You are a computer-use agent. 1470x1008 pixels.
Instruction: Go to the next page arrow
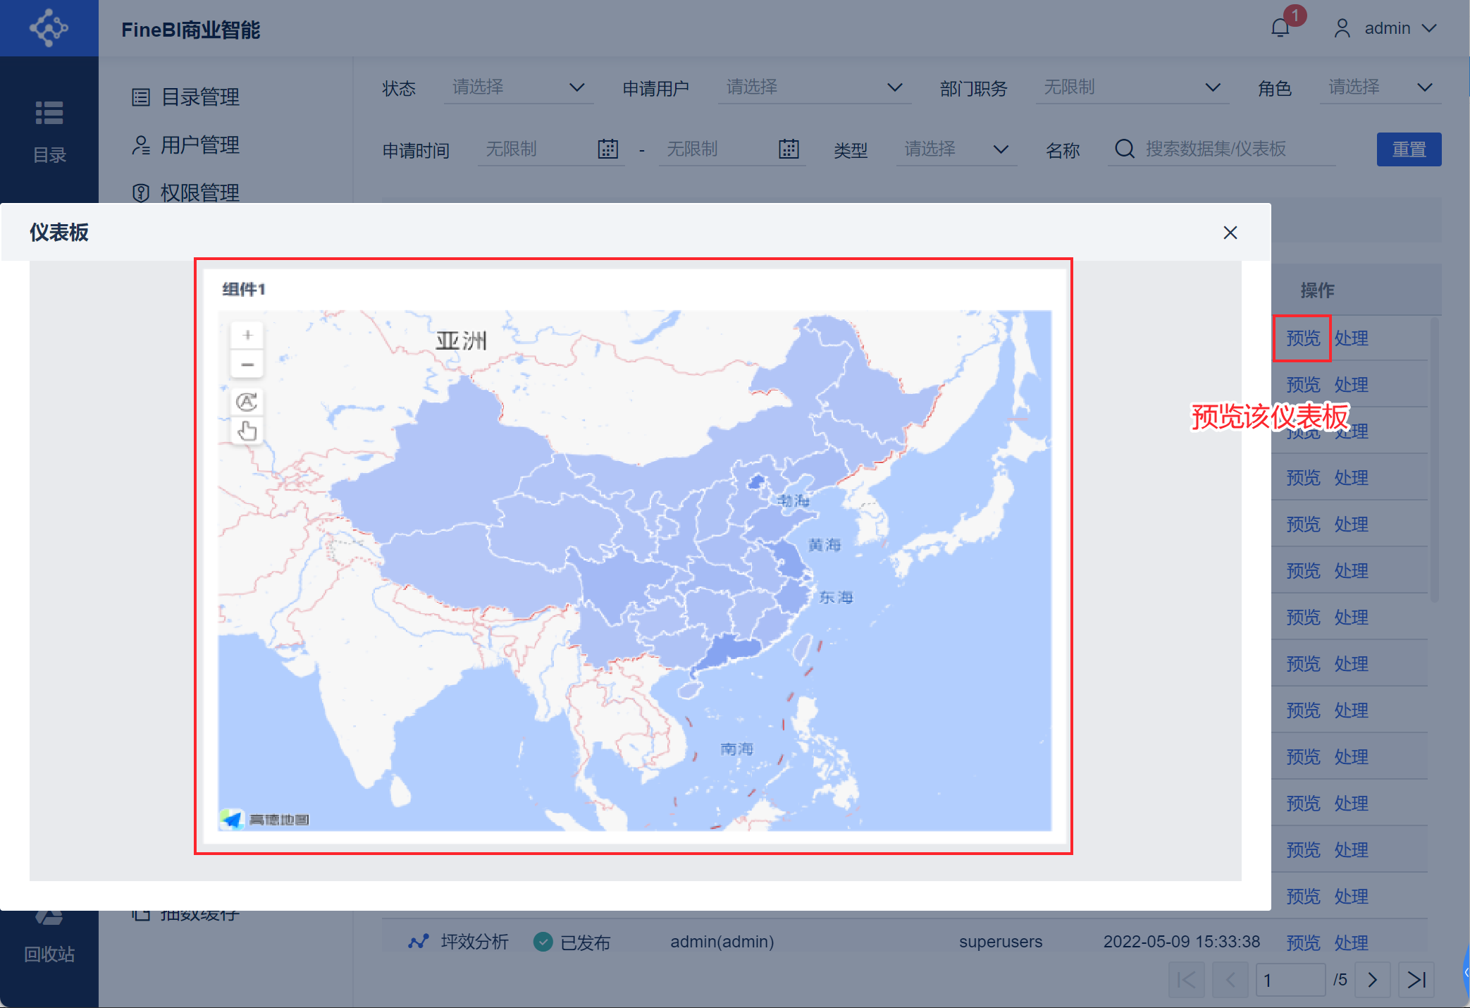(x=1372, y=980)
